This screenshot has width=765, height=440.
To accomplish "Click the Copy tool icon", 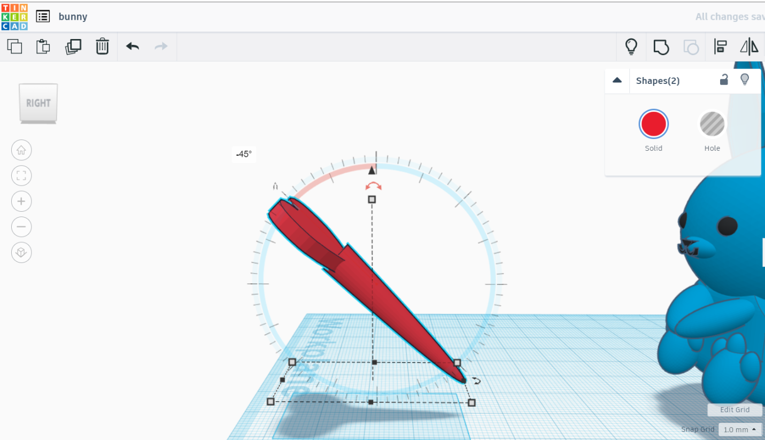I will [x=14, y=47].
